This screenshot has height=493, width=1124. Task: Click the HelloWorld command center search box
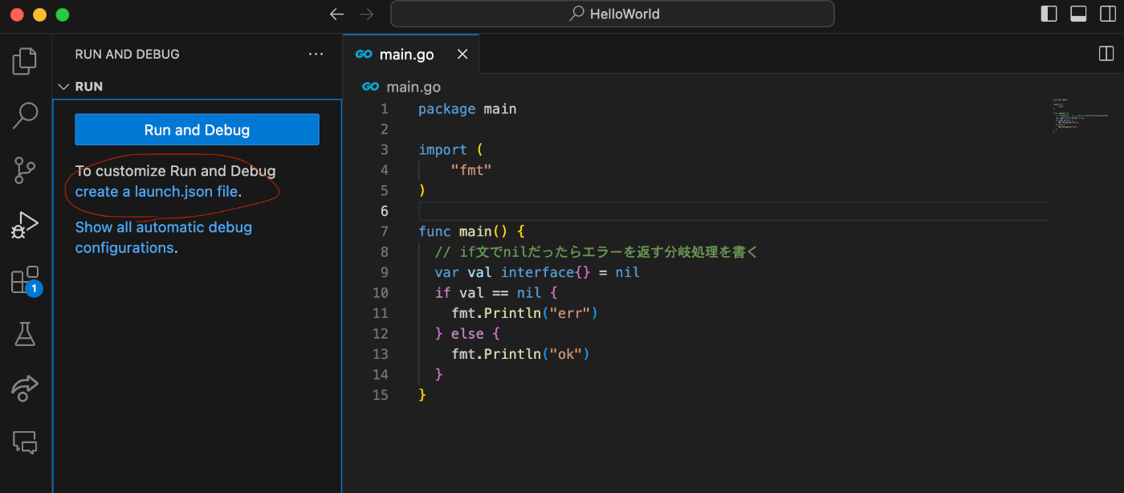[x=612, y=14]
